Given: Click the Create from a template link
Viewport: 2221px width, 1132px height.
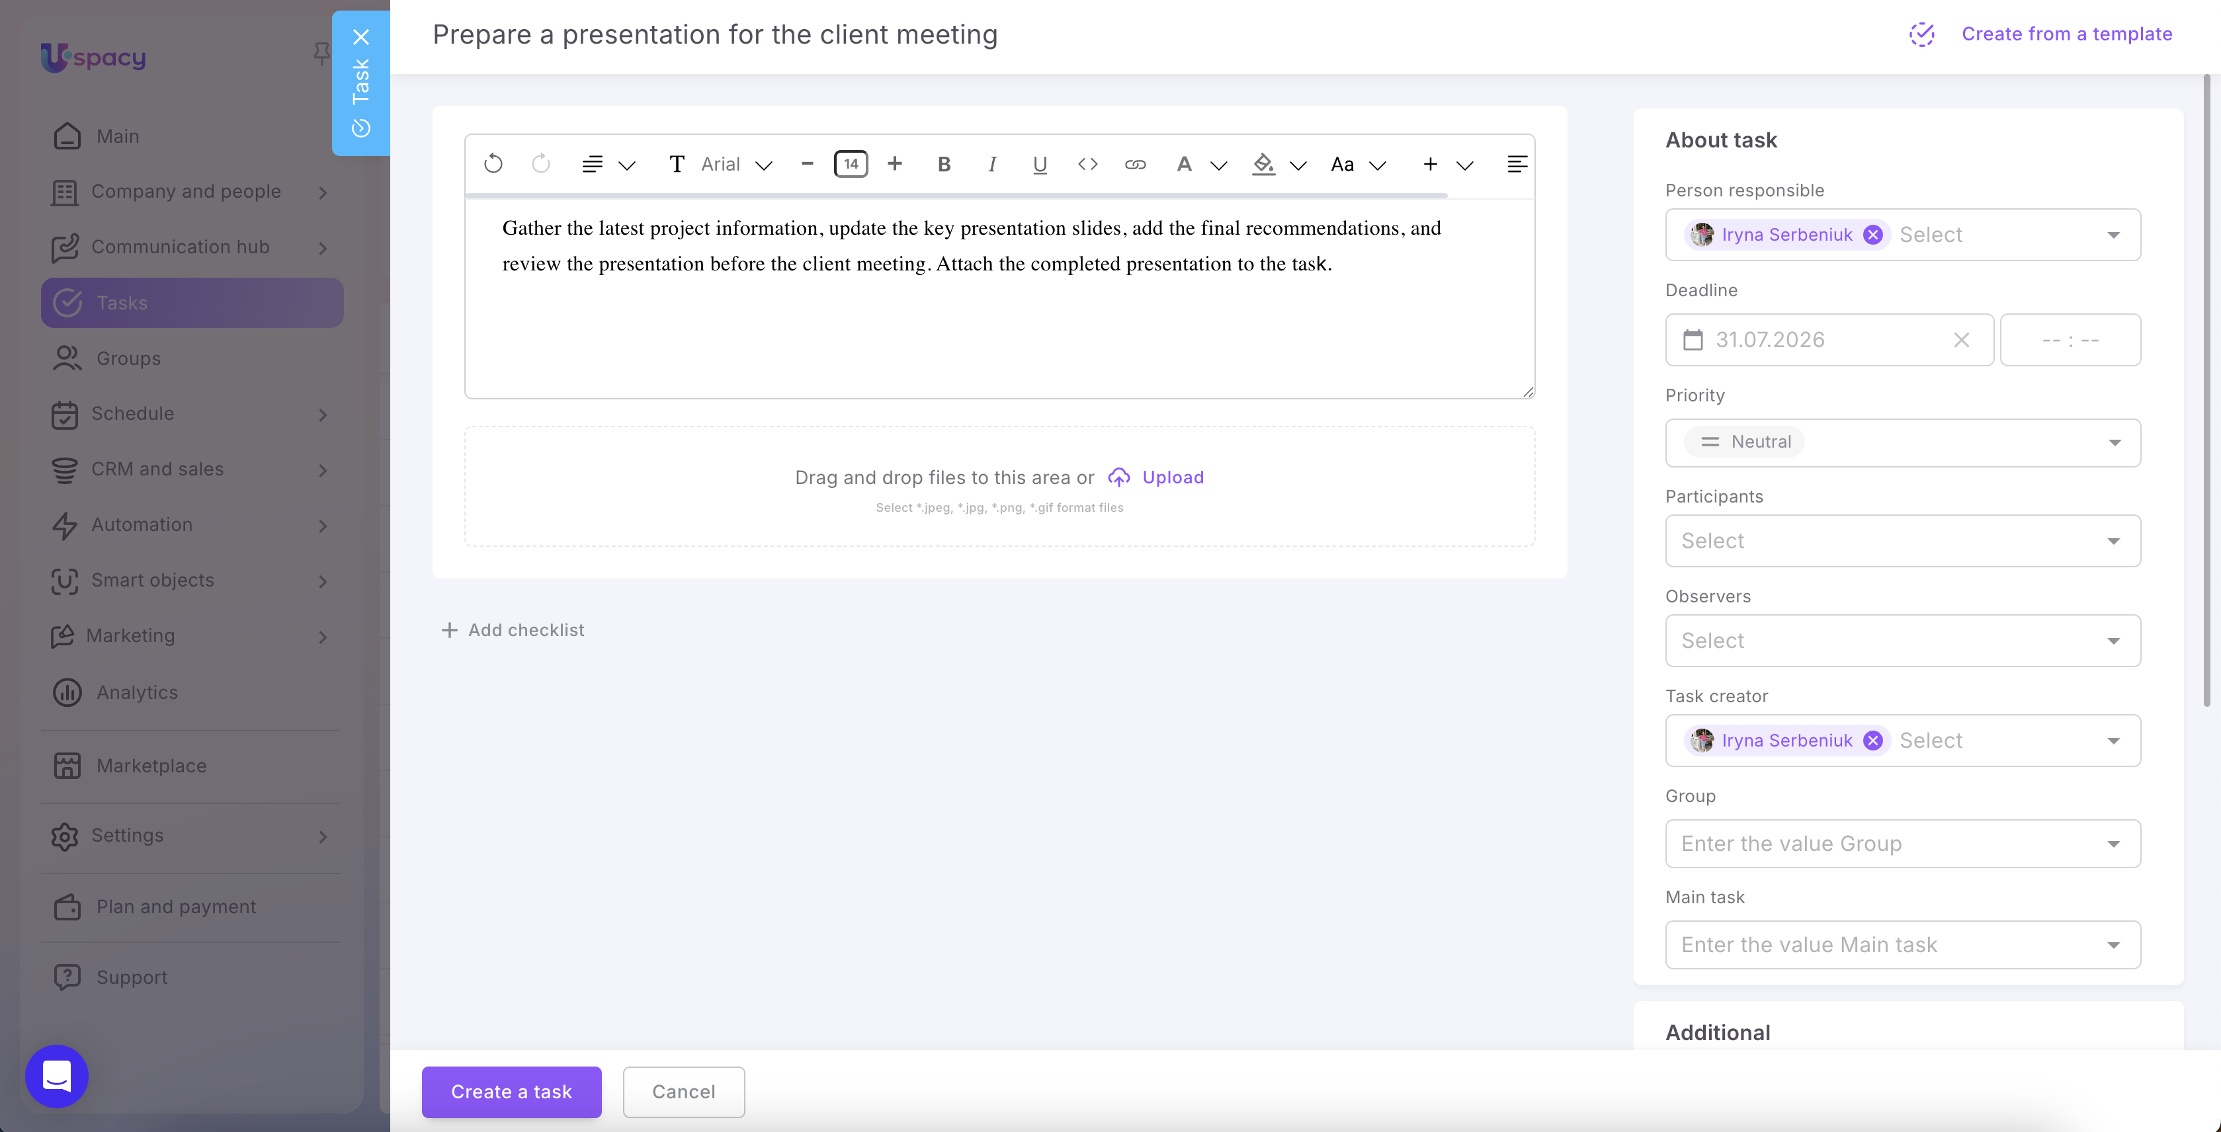Looking at the screenshot, I should coord(2067,34).
